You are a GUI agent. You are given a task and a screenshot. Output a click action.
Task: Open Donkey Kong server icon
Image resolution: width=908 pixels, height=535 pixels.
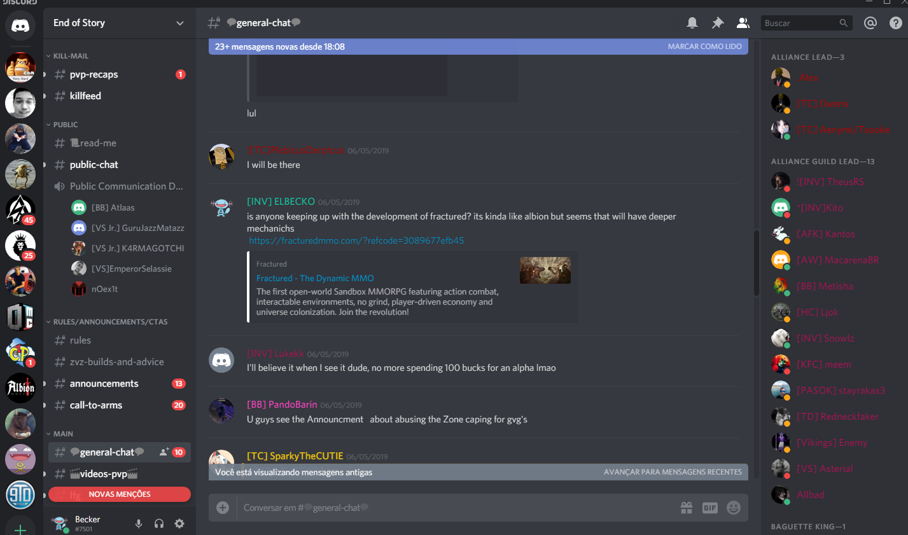click(20, 67)
